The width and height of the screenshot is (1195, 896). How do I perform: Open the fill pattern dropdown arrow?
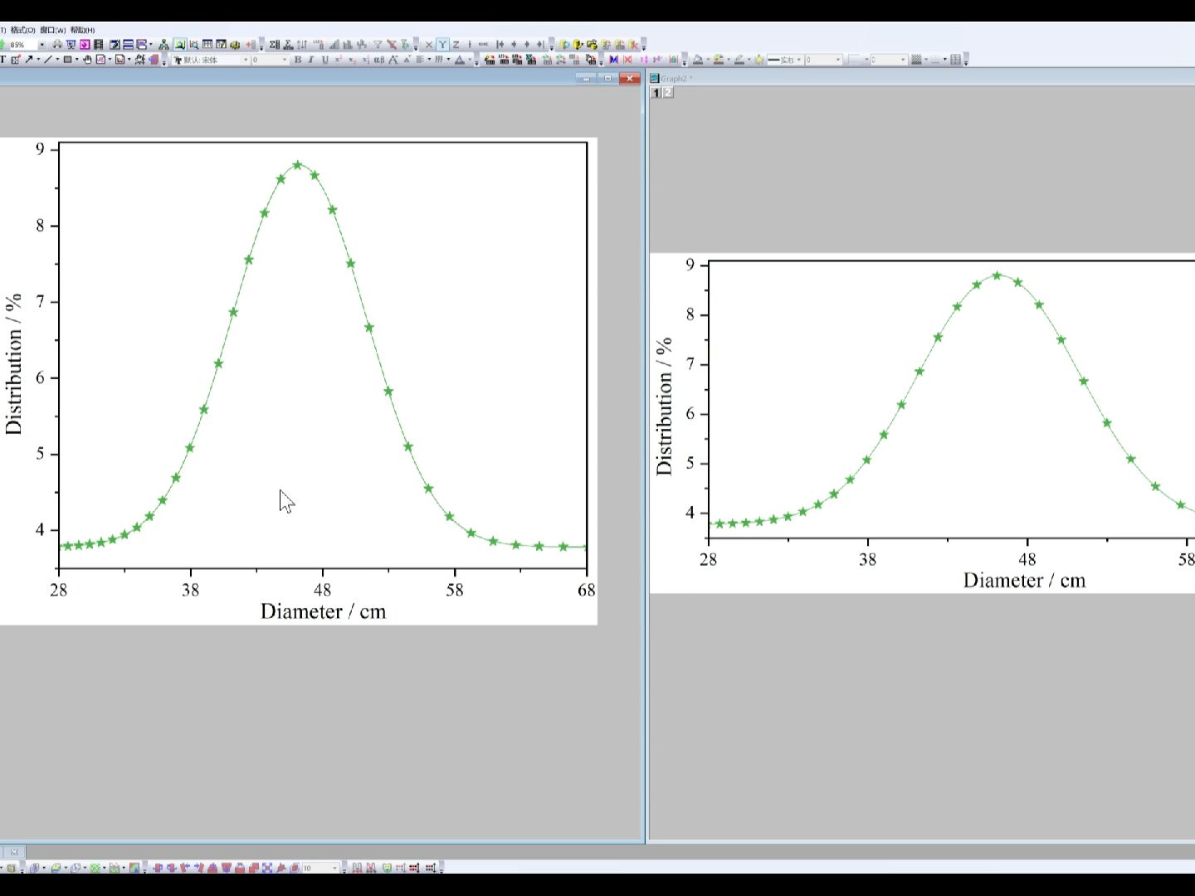[926, 59]
